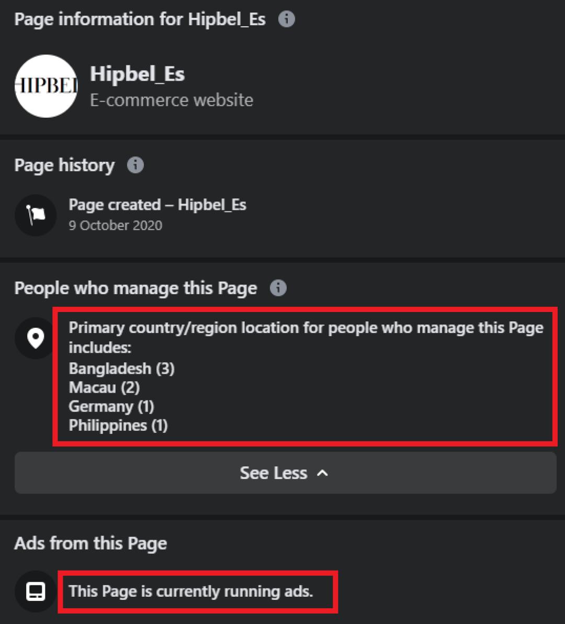Click the Ads from this Page heading
This screenshot has height=624, width=565.
pos(91,543)
